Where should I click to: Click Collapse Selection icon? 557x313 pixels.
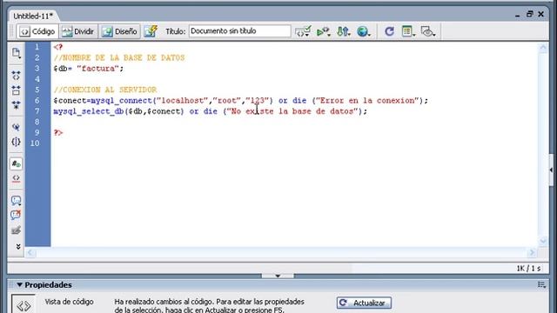[x=16, y=90]
